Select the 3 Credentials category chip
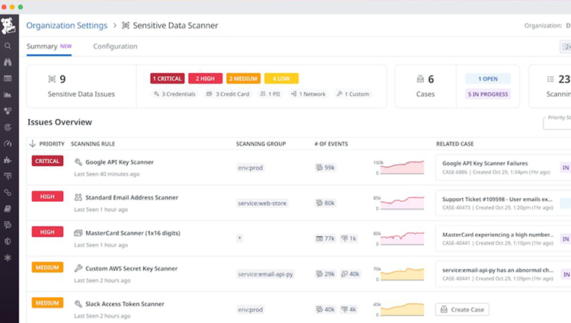Screen dimensions: 571x323 coord(175,94)
